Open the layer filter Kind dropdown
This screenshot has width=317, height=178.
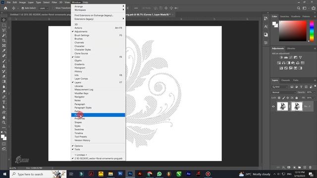(280, 87)
